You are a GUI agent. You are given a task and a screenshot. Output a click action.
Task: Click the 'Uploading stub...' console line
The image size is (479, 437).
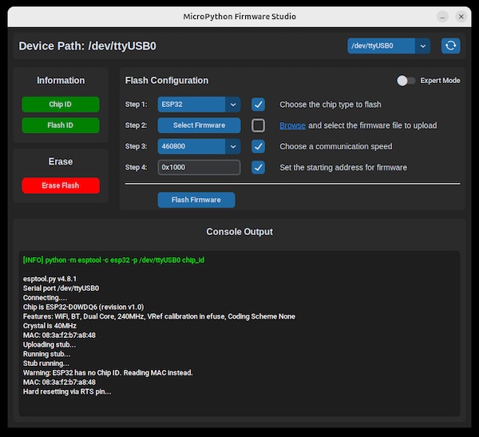point(49,344)
